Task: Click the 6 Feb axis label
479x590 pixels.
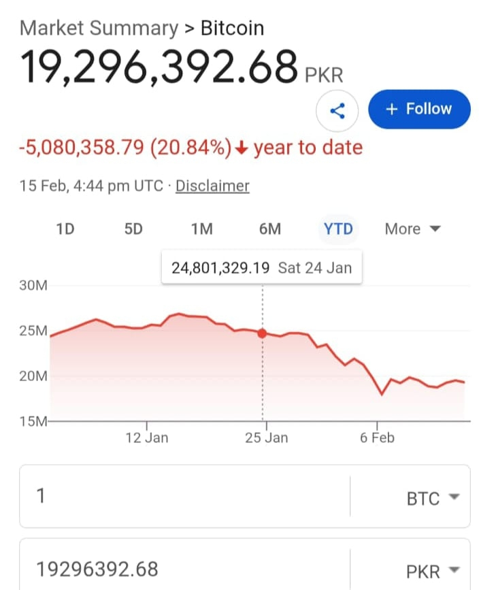Action: pos(377,438)
